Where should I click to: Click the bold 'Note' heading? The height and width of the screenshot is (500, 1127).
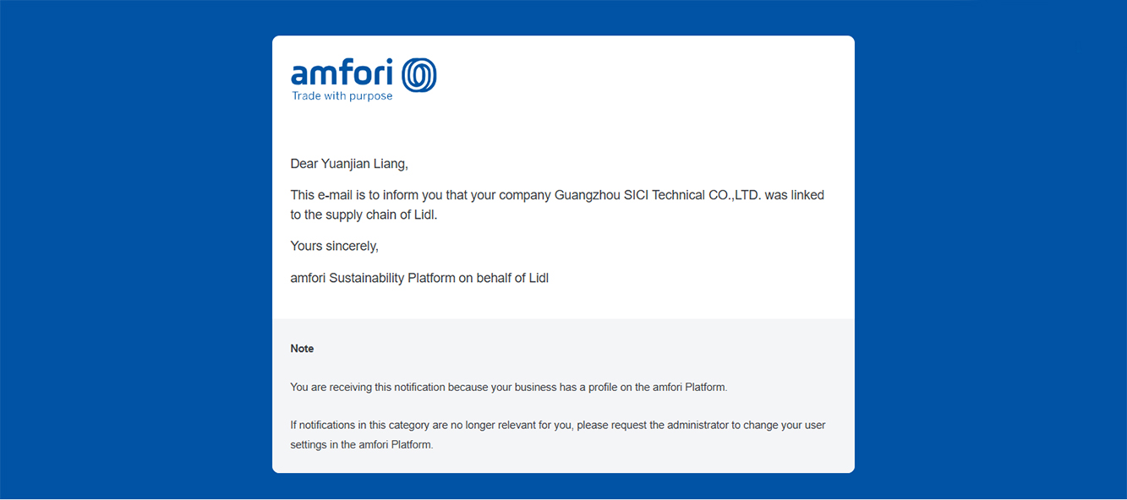[x=302, y=349]
